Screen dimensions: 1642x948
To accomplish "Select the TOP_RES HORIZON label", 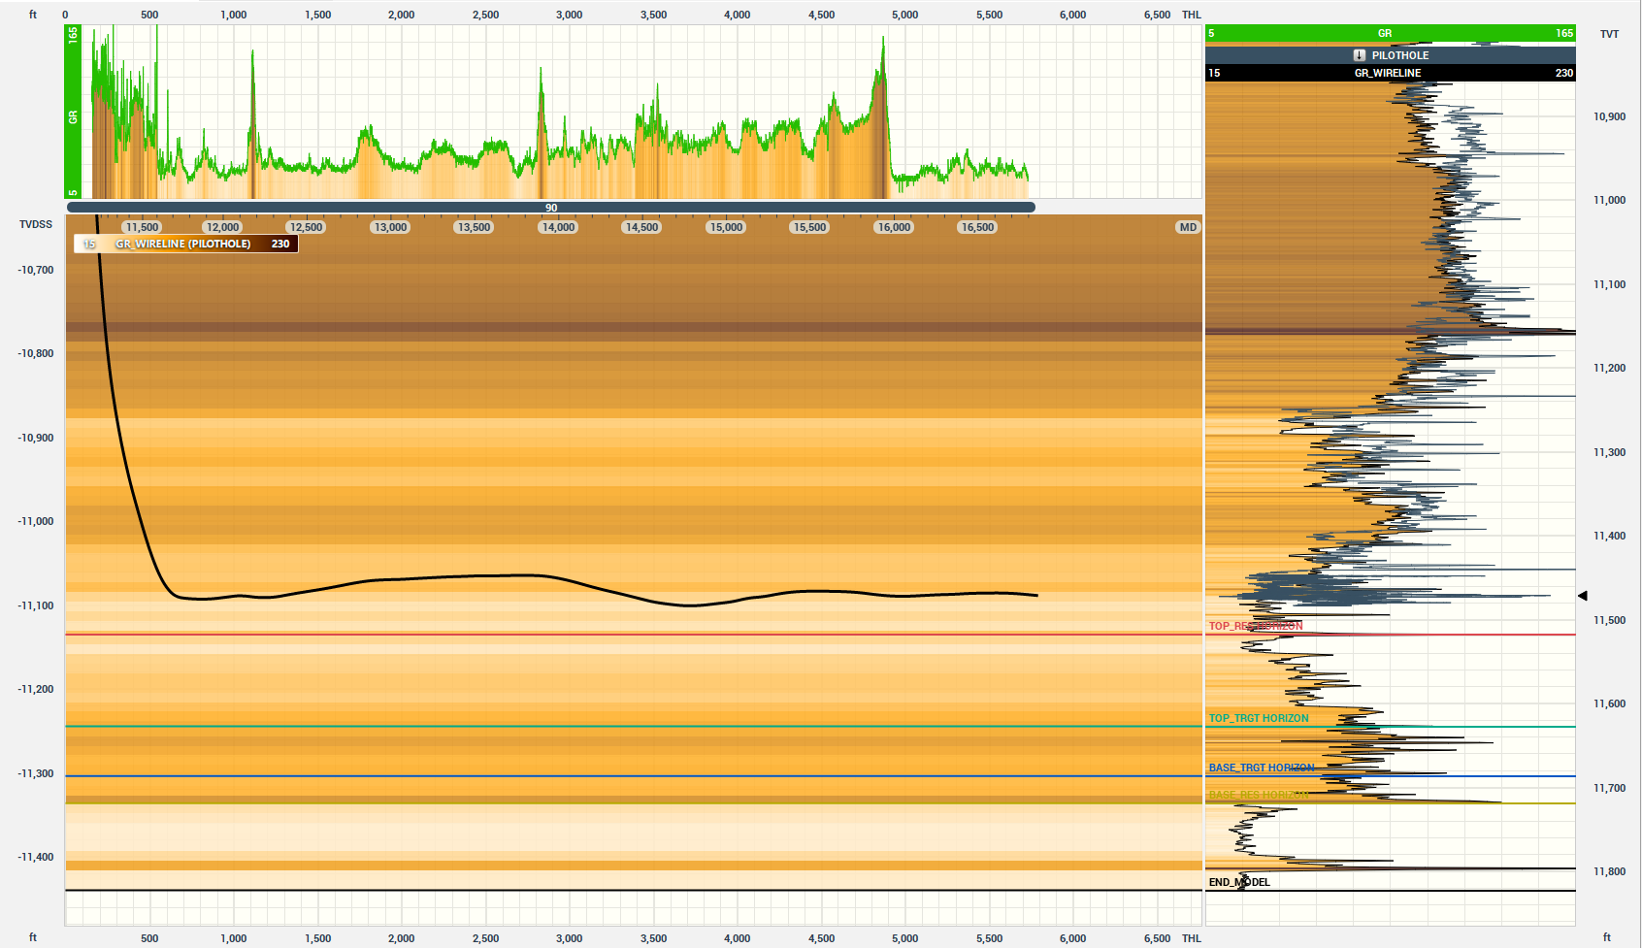I will (1256, 626).
